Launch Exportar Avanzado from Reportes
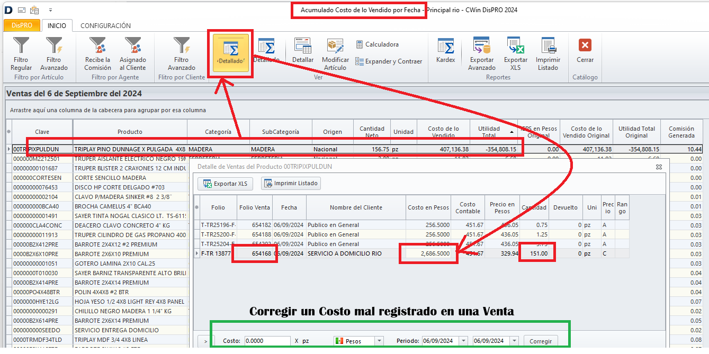Image resolution: width=709 pixels, height=354 pixels. (x=481, y=56)
